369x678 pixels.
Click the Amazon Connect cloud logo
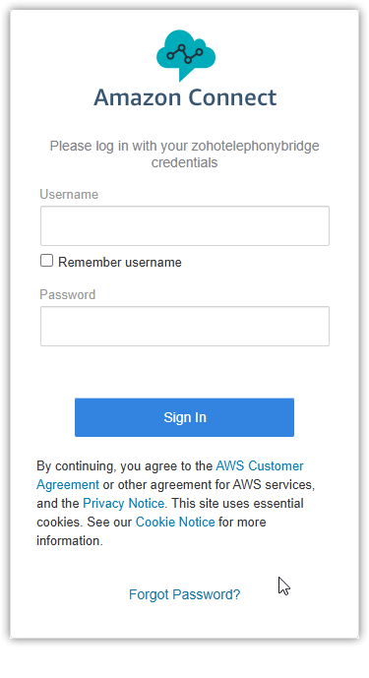(x=186, y=55)
